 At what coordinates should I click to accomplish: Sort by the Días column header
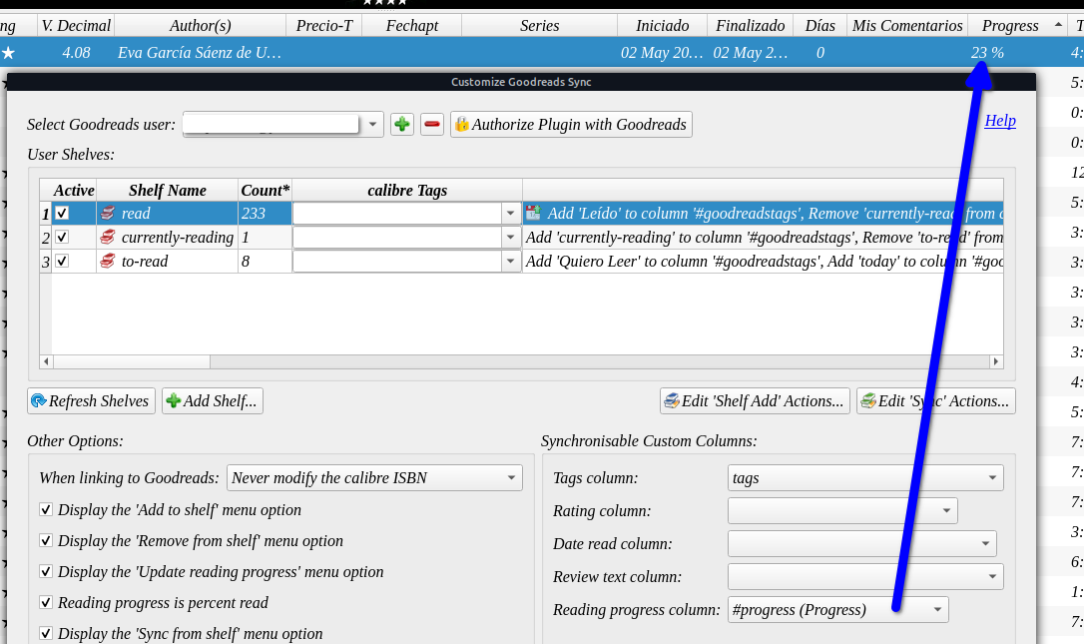point(819,26)
